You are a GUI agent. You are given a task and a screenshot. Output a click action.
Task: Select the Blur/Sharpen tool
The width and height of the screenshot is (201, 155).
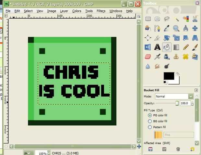coord(148,66)
